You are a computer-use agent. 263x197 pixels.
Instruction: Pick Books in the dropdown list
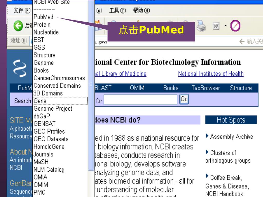pyautogui.click(x=41, y=70)
